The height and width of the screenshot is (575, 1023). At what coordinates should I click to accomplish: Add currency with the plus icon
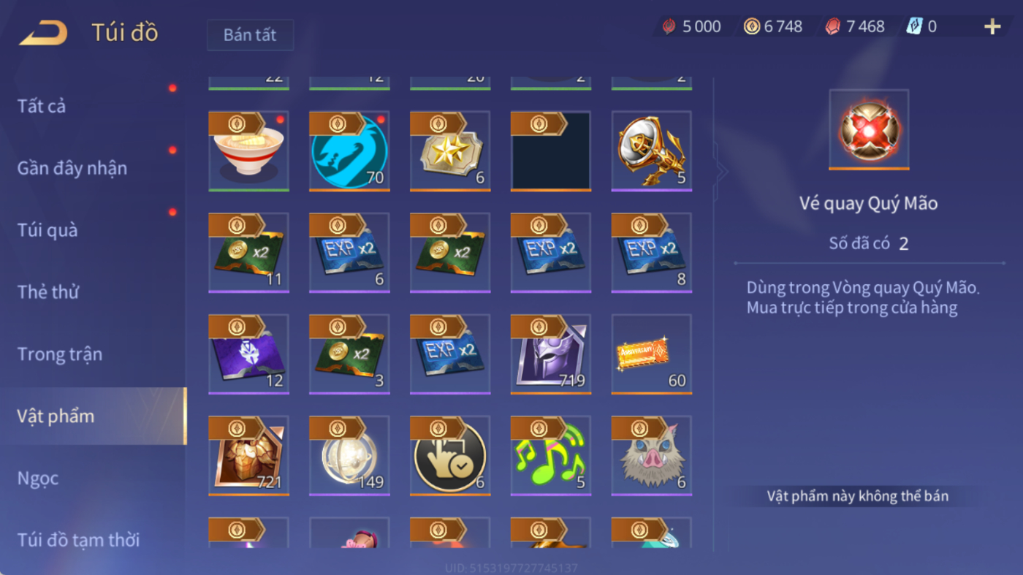pyautogui.click(x=992, y=27)
